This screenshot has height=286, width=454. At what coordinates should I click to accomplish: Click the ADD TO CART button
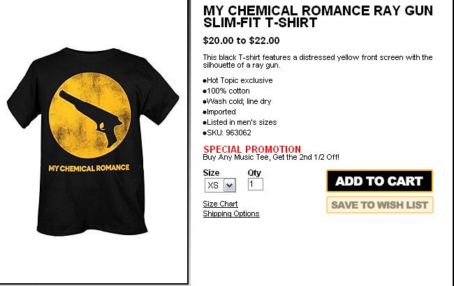[379, 181]
